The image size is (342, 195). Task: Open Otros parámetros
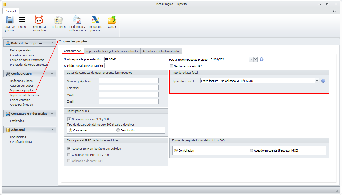[22, 105]
